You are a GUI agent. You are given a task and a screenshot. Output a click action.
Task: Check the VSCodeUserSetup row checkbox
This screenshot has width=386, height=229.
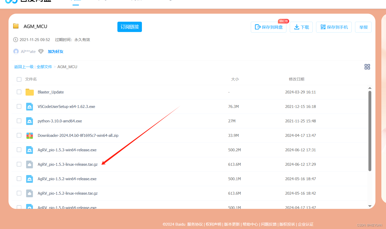(x=19, y=106)
